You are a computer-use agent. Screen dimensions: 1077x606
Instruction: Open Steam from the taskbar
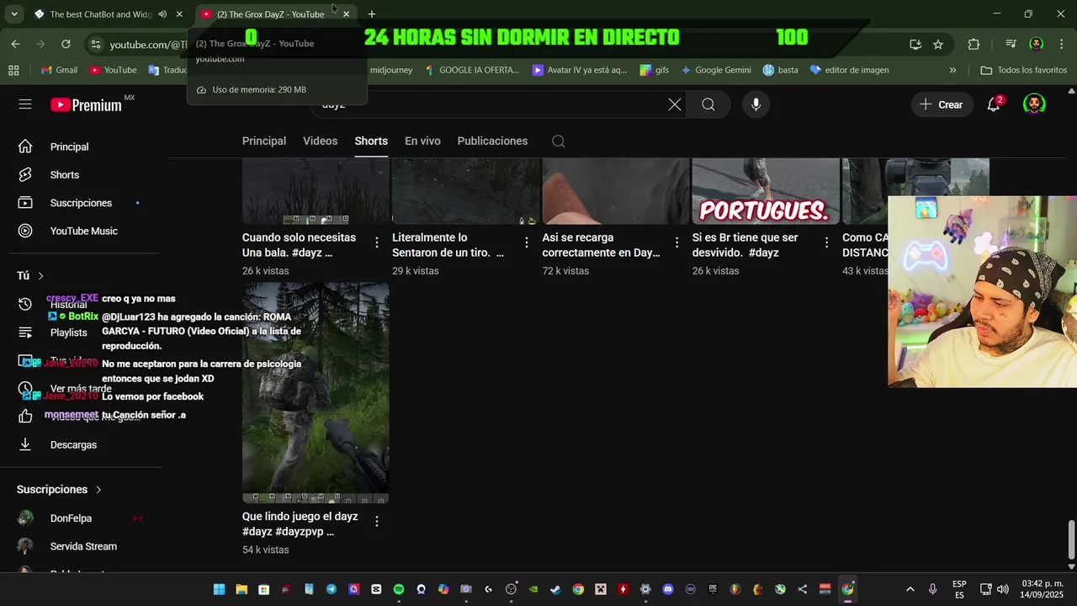coord(555,589)
